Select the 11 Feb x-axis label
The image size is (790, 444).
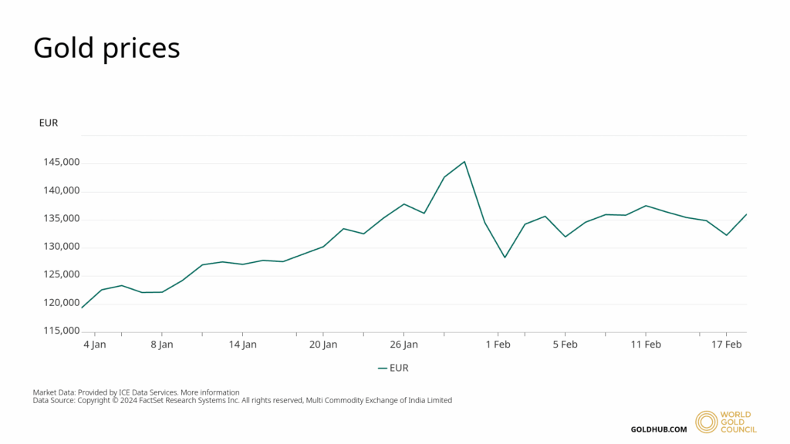pyautogui.click(x=646, y=345)
